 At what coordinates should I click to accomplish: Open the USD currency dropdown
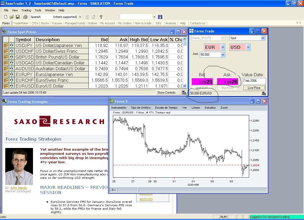[248, 47]
